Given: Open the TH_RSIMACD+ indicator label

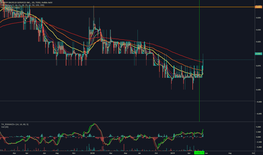Looking at the screenshot, I should pos(15,124).
